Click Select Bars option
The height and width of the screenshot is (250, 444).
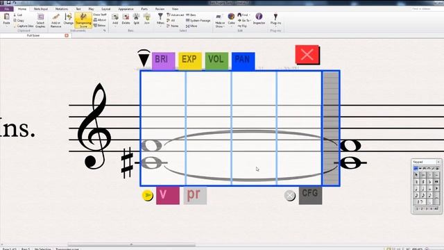[x=191, y=15]
